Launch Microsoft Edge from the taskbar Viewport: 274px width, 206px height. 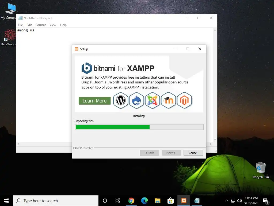pos(144,201)
